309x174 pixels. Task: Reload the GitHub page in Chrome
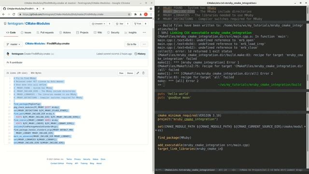(x=14, y=14)
